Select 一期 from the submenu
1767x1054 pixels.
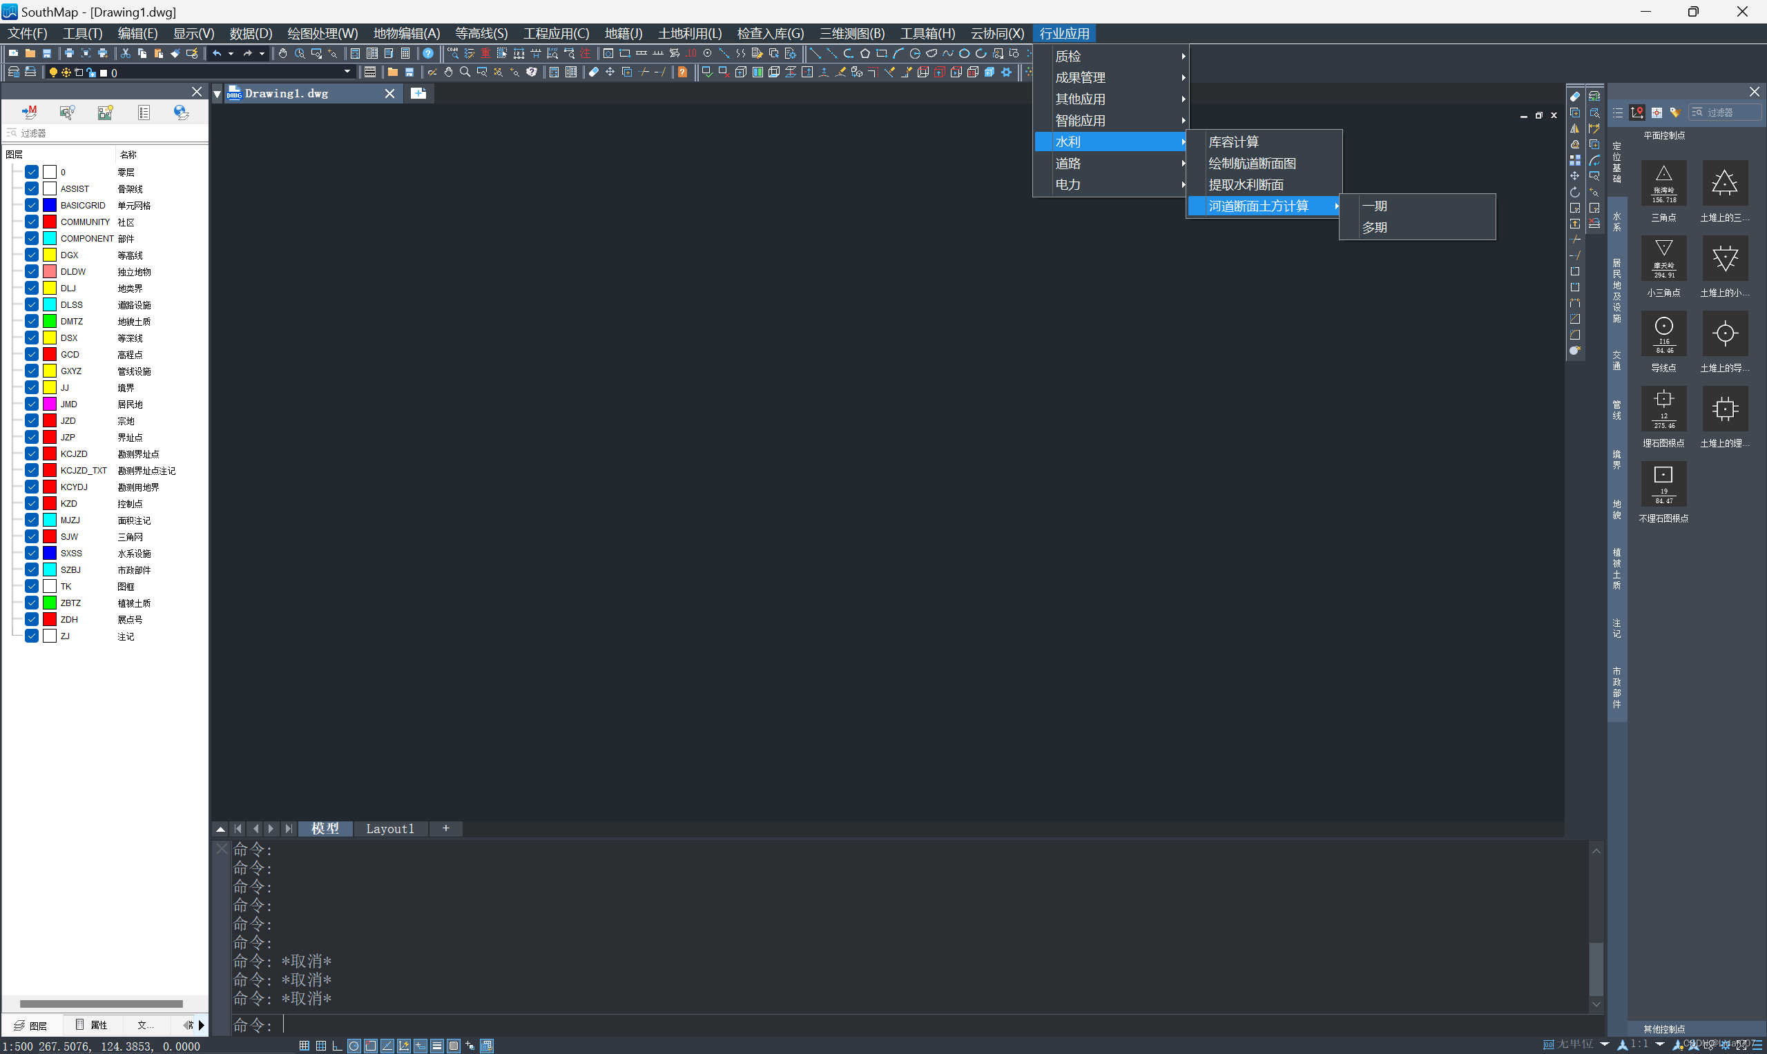point(1418,206)
